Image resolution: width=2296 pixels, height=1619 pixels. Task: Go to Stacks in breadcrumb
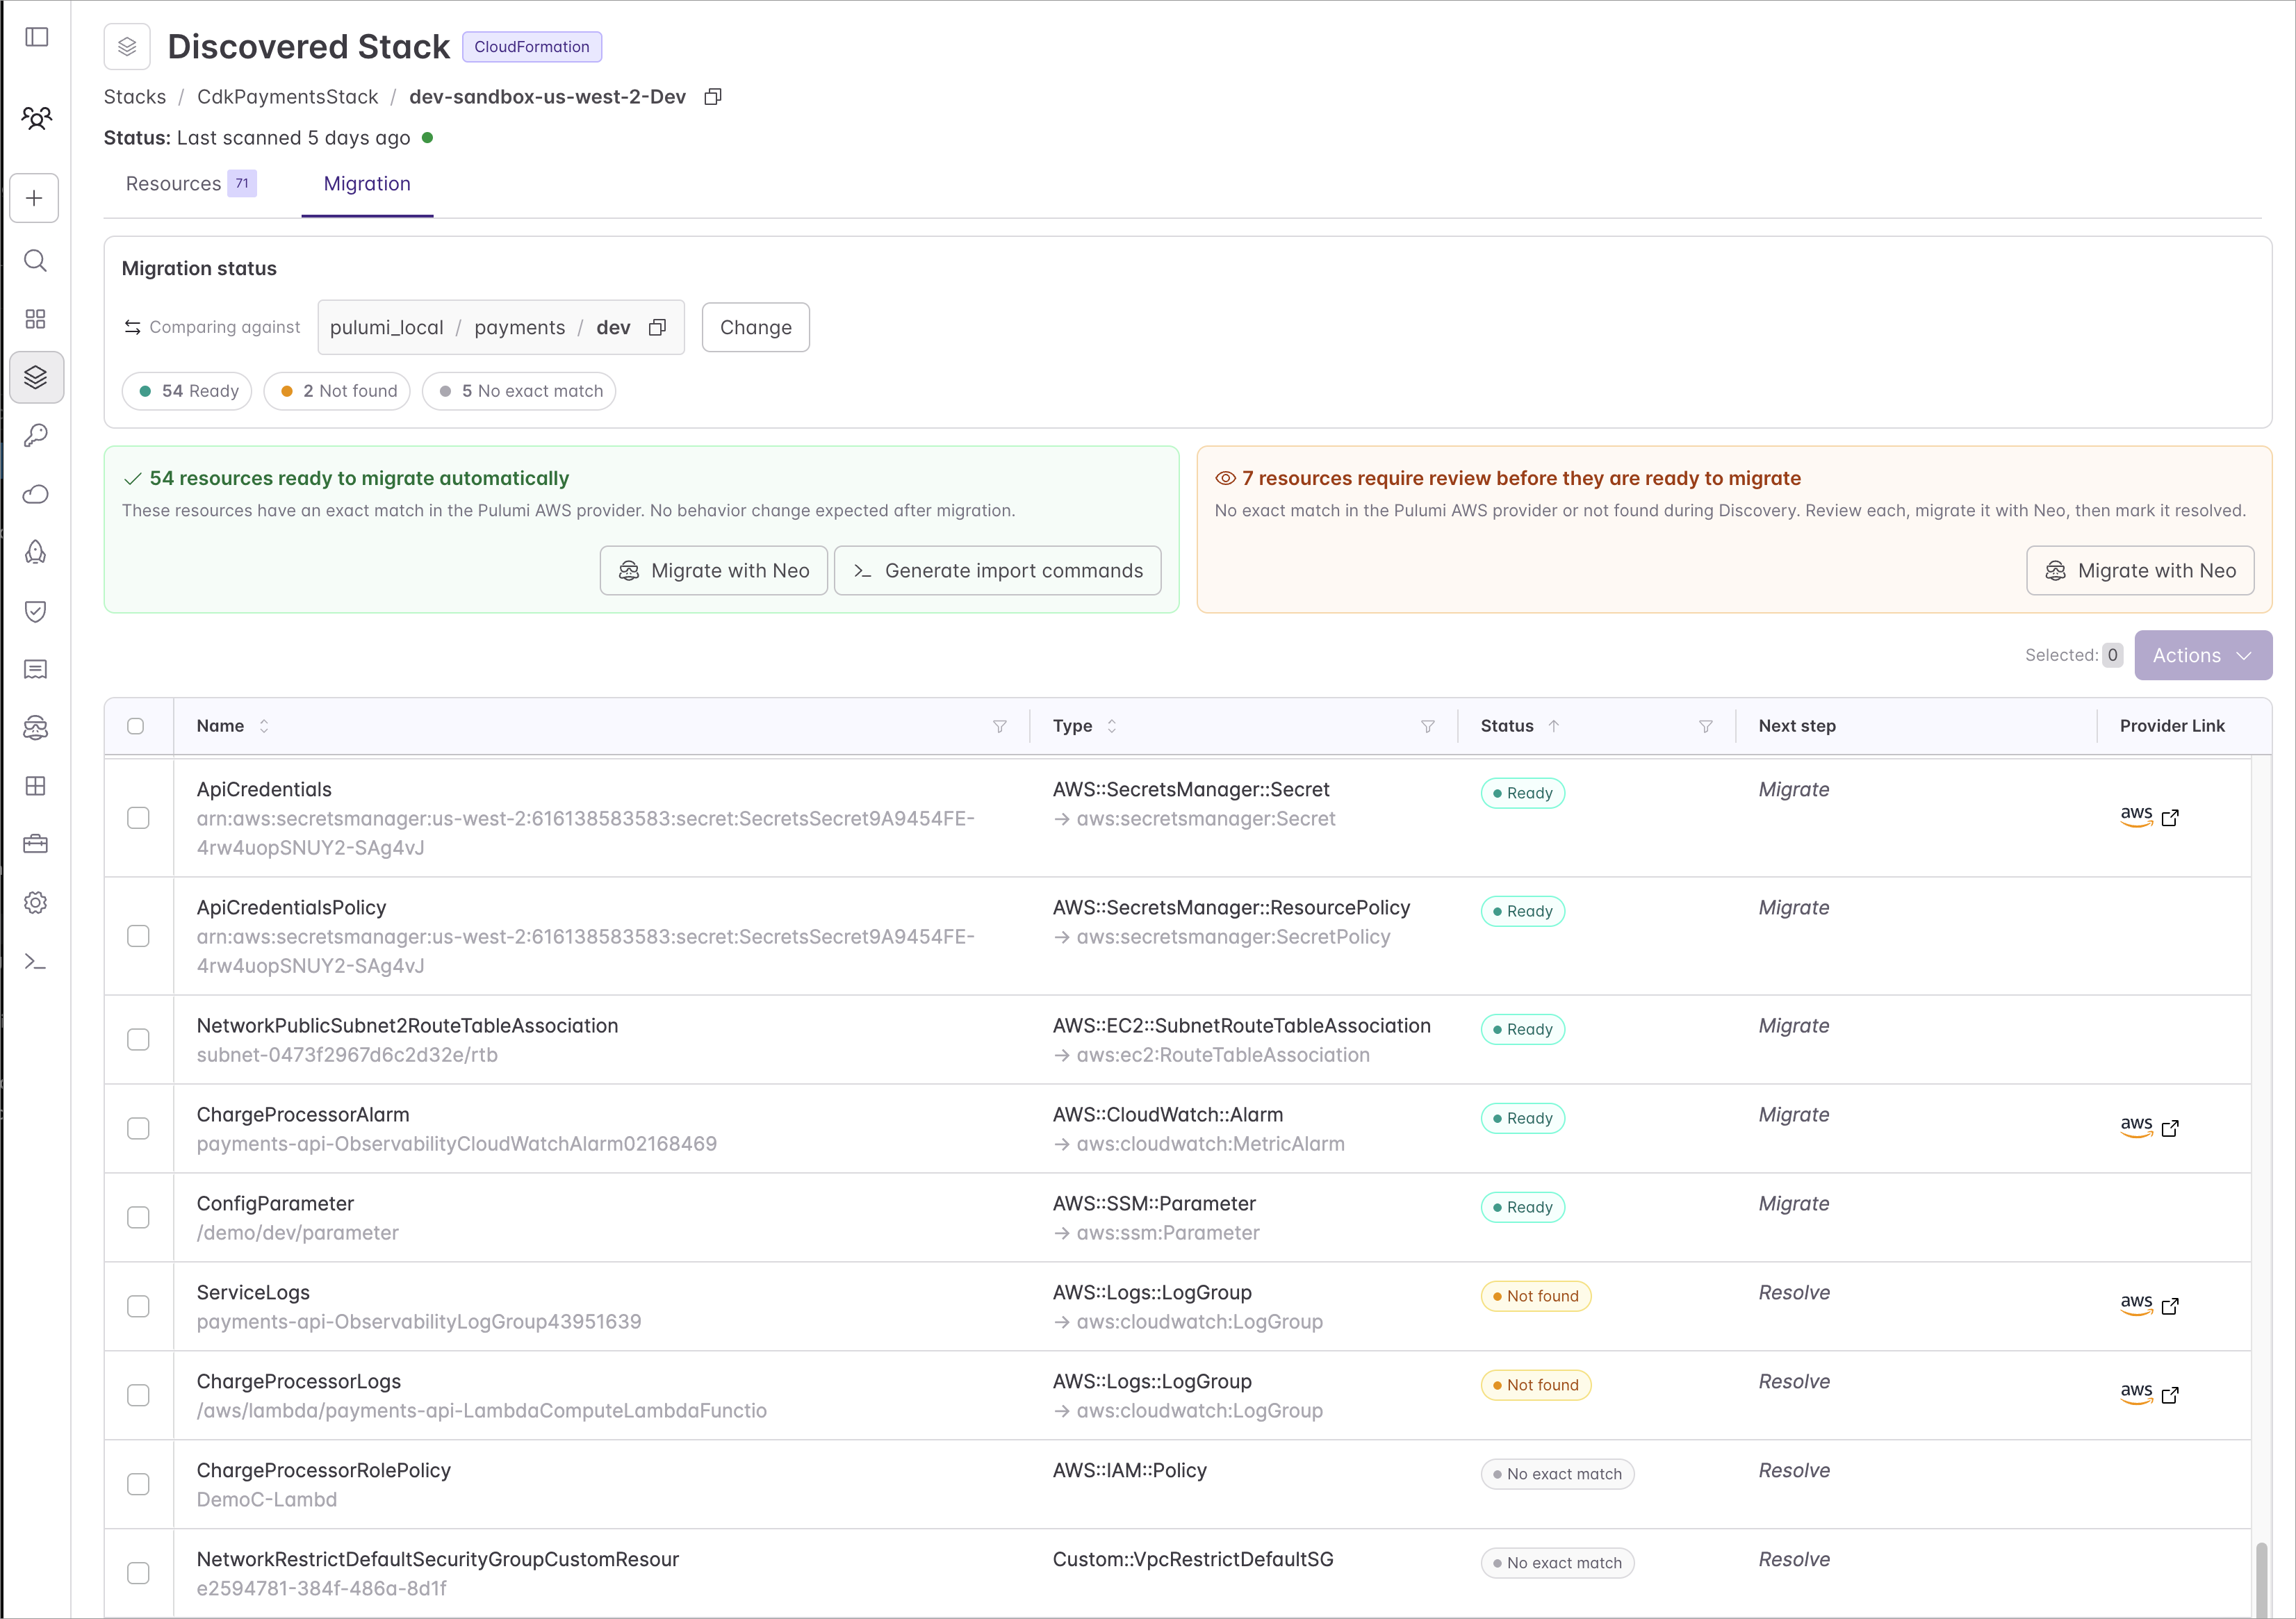(135, 97)
